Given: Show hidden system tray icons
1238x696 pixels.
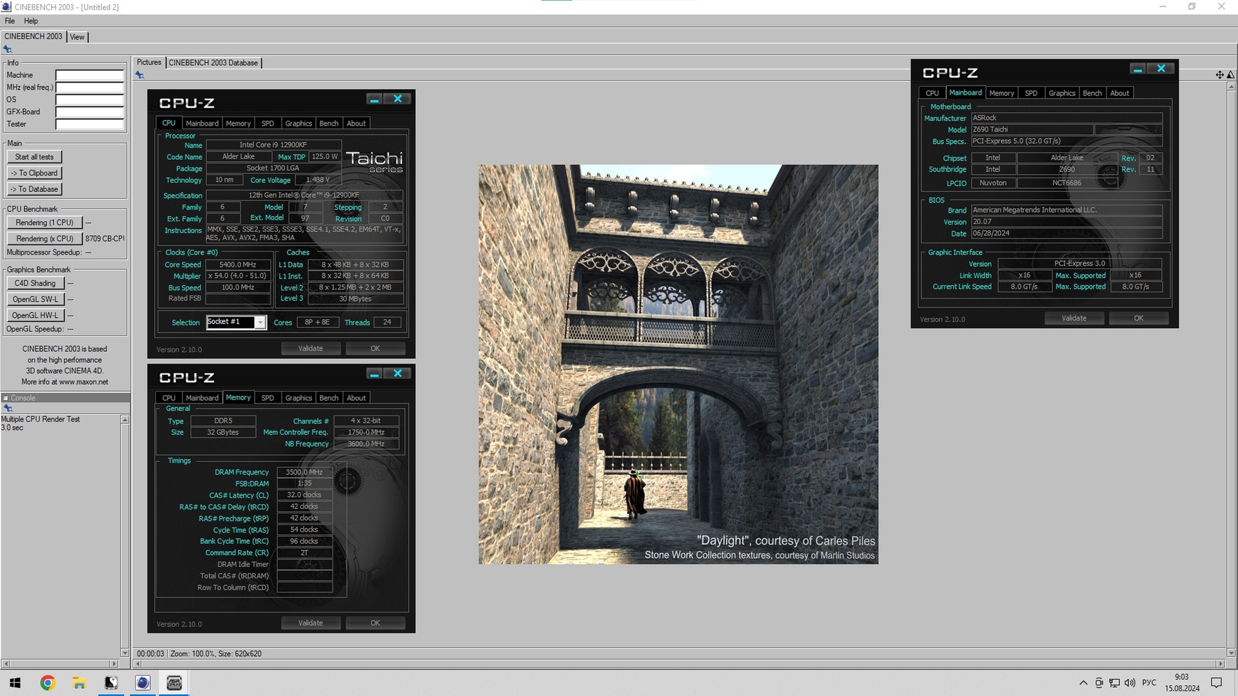Looking at the screenshot, I should [x=1083, y=682].
